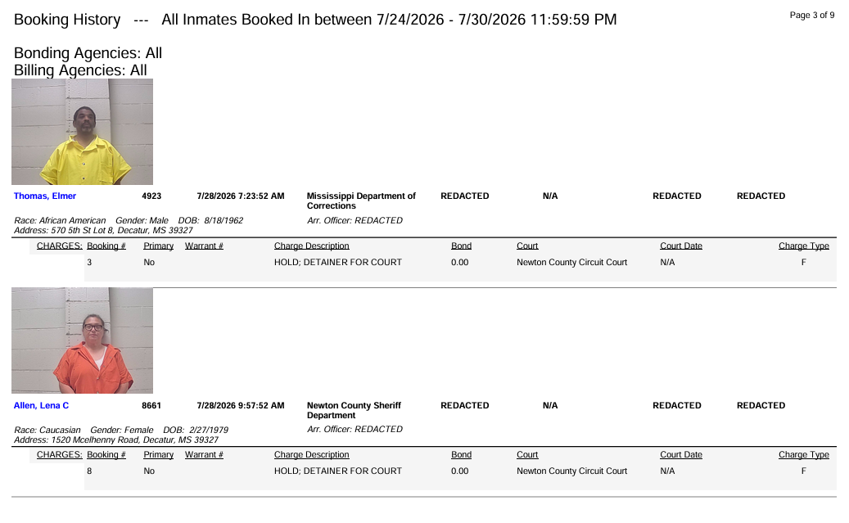Click the orange-shirt booking photo thumbnail
Screen dimensions: 849x523
tap(83, 340)
